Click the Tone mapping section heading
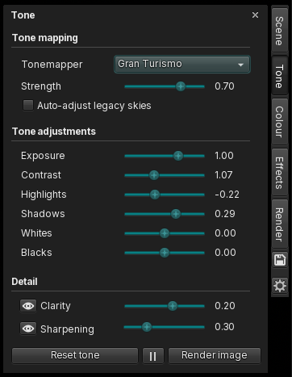 pos(45,38)
